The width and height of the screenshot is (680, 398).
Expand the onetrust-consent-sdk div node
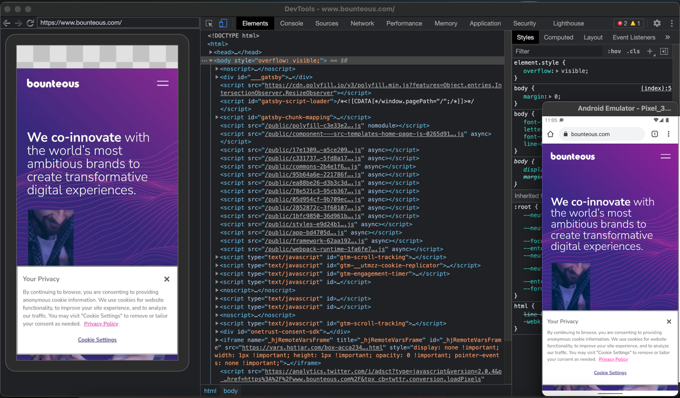point(217,332)
